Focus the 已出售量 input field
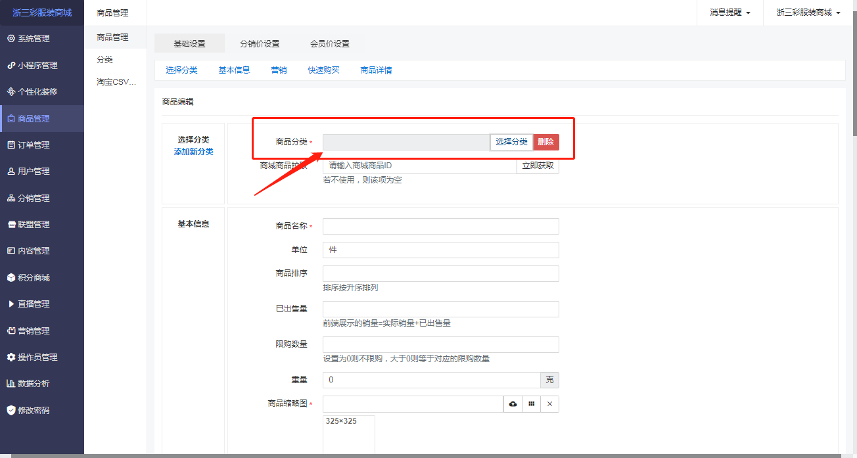 coord(441,309)
